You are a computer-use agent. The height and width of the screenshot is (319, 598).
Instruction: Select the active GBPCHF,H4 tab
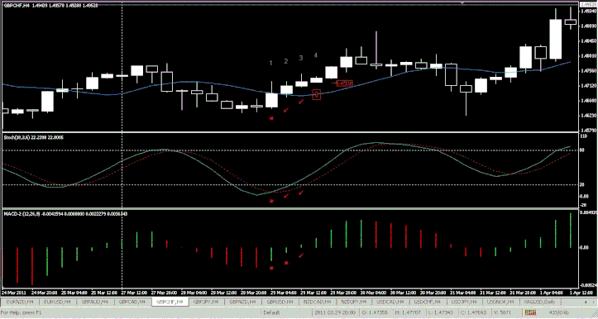pos(170,302)
